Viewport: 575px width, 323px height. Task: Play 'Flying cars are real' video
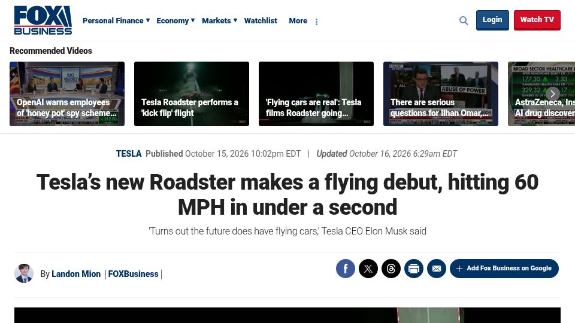pos(316,94)
